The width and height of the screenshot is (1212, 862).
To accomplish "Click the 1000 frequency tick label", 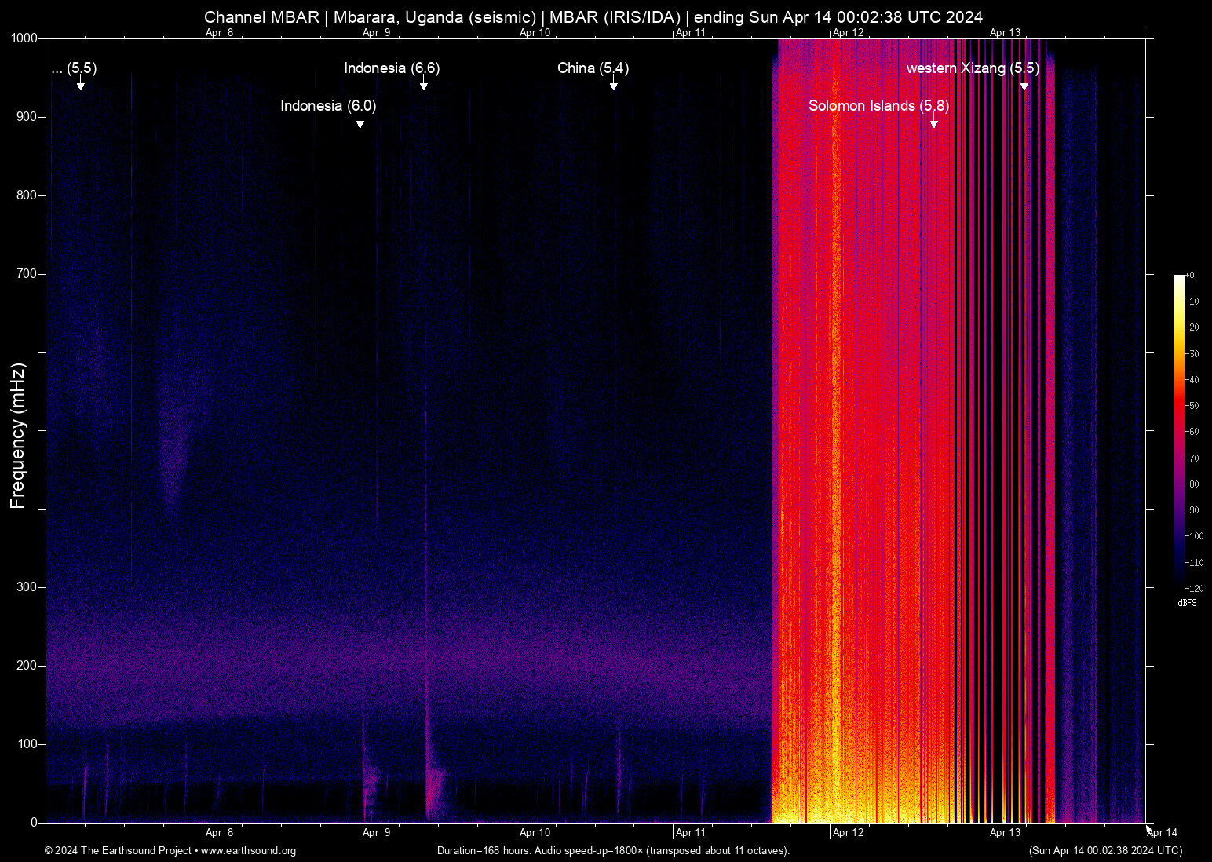I will 25,38.
